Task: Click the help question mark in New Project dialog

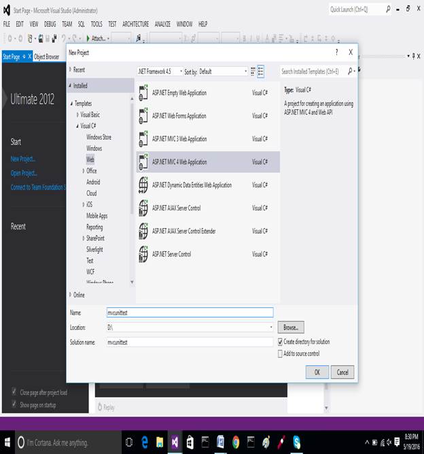Action: (336, 52)
